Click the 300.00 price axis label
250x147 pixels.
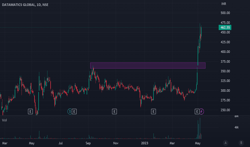(225, 91)
